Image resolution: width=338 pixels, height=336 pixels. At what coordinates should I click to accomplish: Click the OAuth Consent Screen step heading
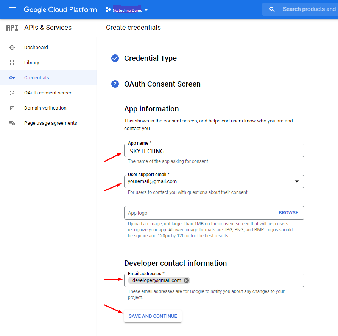coord(162,84)
